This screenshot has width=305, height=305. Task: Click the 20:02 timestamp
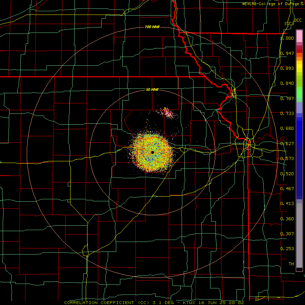pyautogui.click(x=237, y=303)
